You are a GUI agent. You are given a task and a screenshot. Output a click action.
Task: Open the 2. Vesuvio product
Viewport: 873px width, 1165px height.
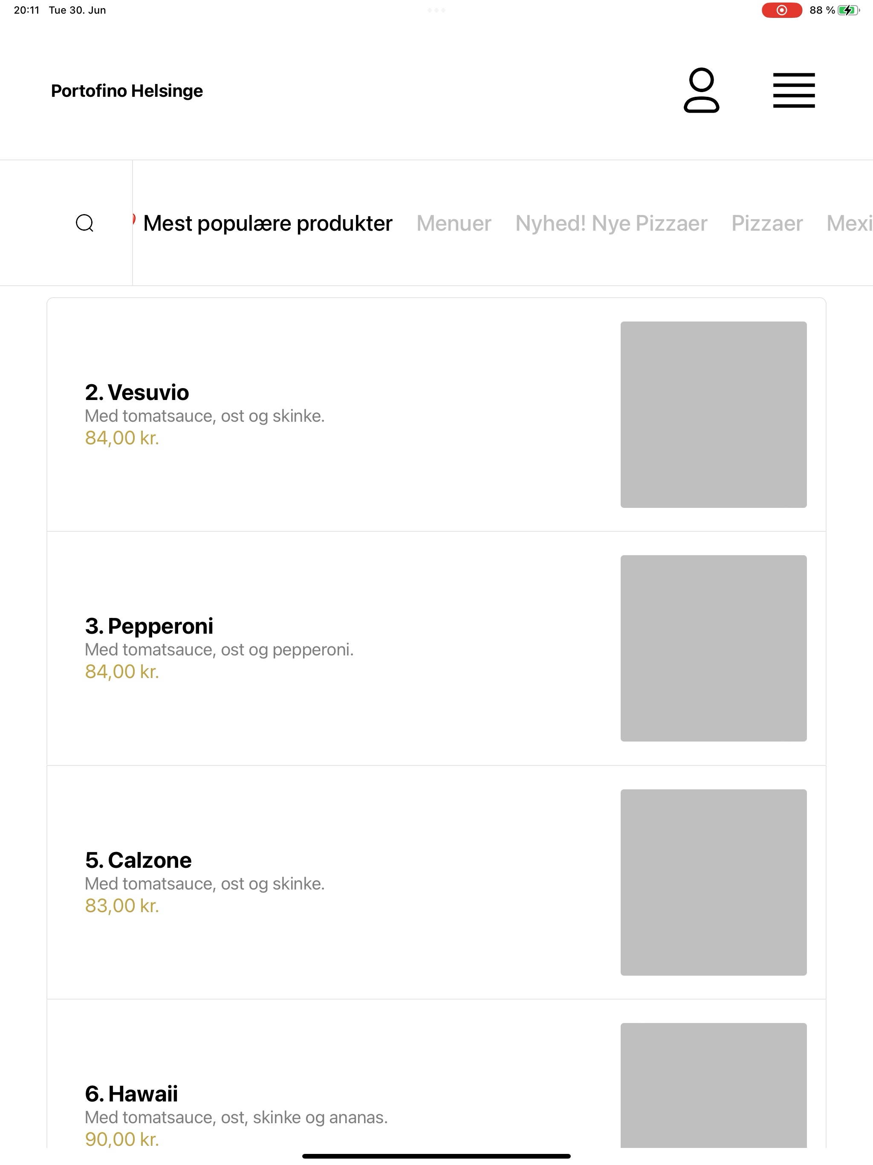tap(436, 414)
